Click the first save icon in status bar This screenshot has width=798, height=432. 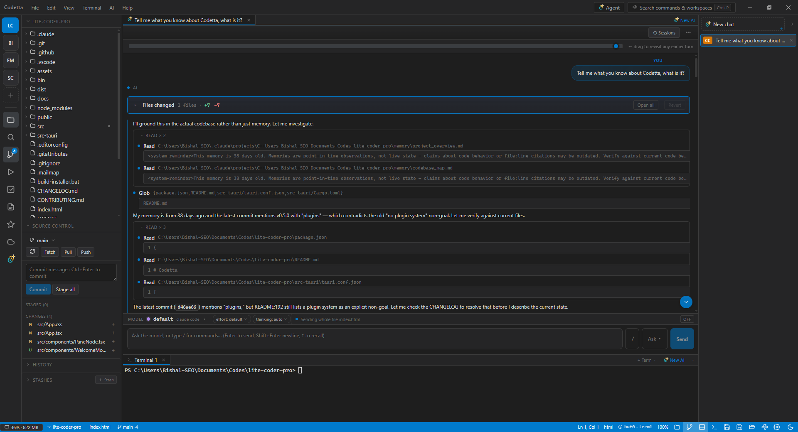(x=727, y=427)
